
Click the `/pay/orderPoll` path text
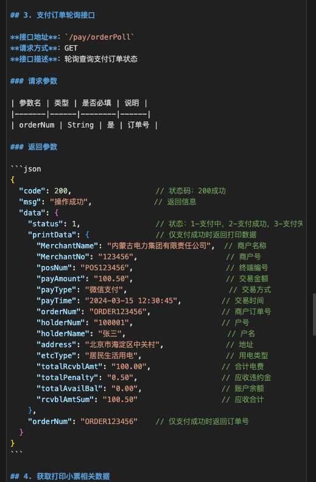[x=99, y=37]
